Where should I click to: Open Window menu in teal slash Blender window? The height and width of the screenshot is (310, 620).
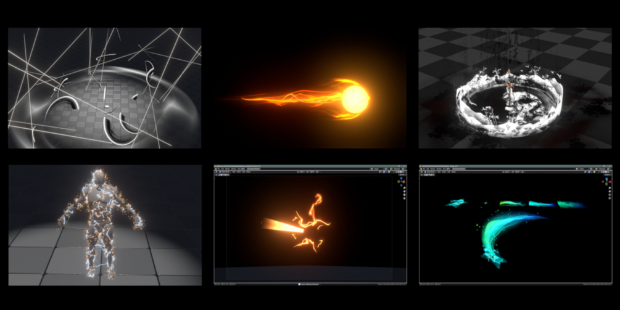click(x=439, y=169)
